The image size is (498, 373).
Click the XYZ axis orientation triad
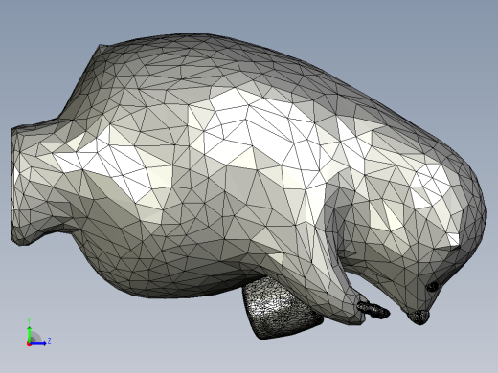(38, 333)
